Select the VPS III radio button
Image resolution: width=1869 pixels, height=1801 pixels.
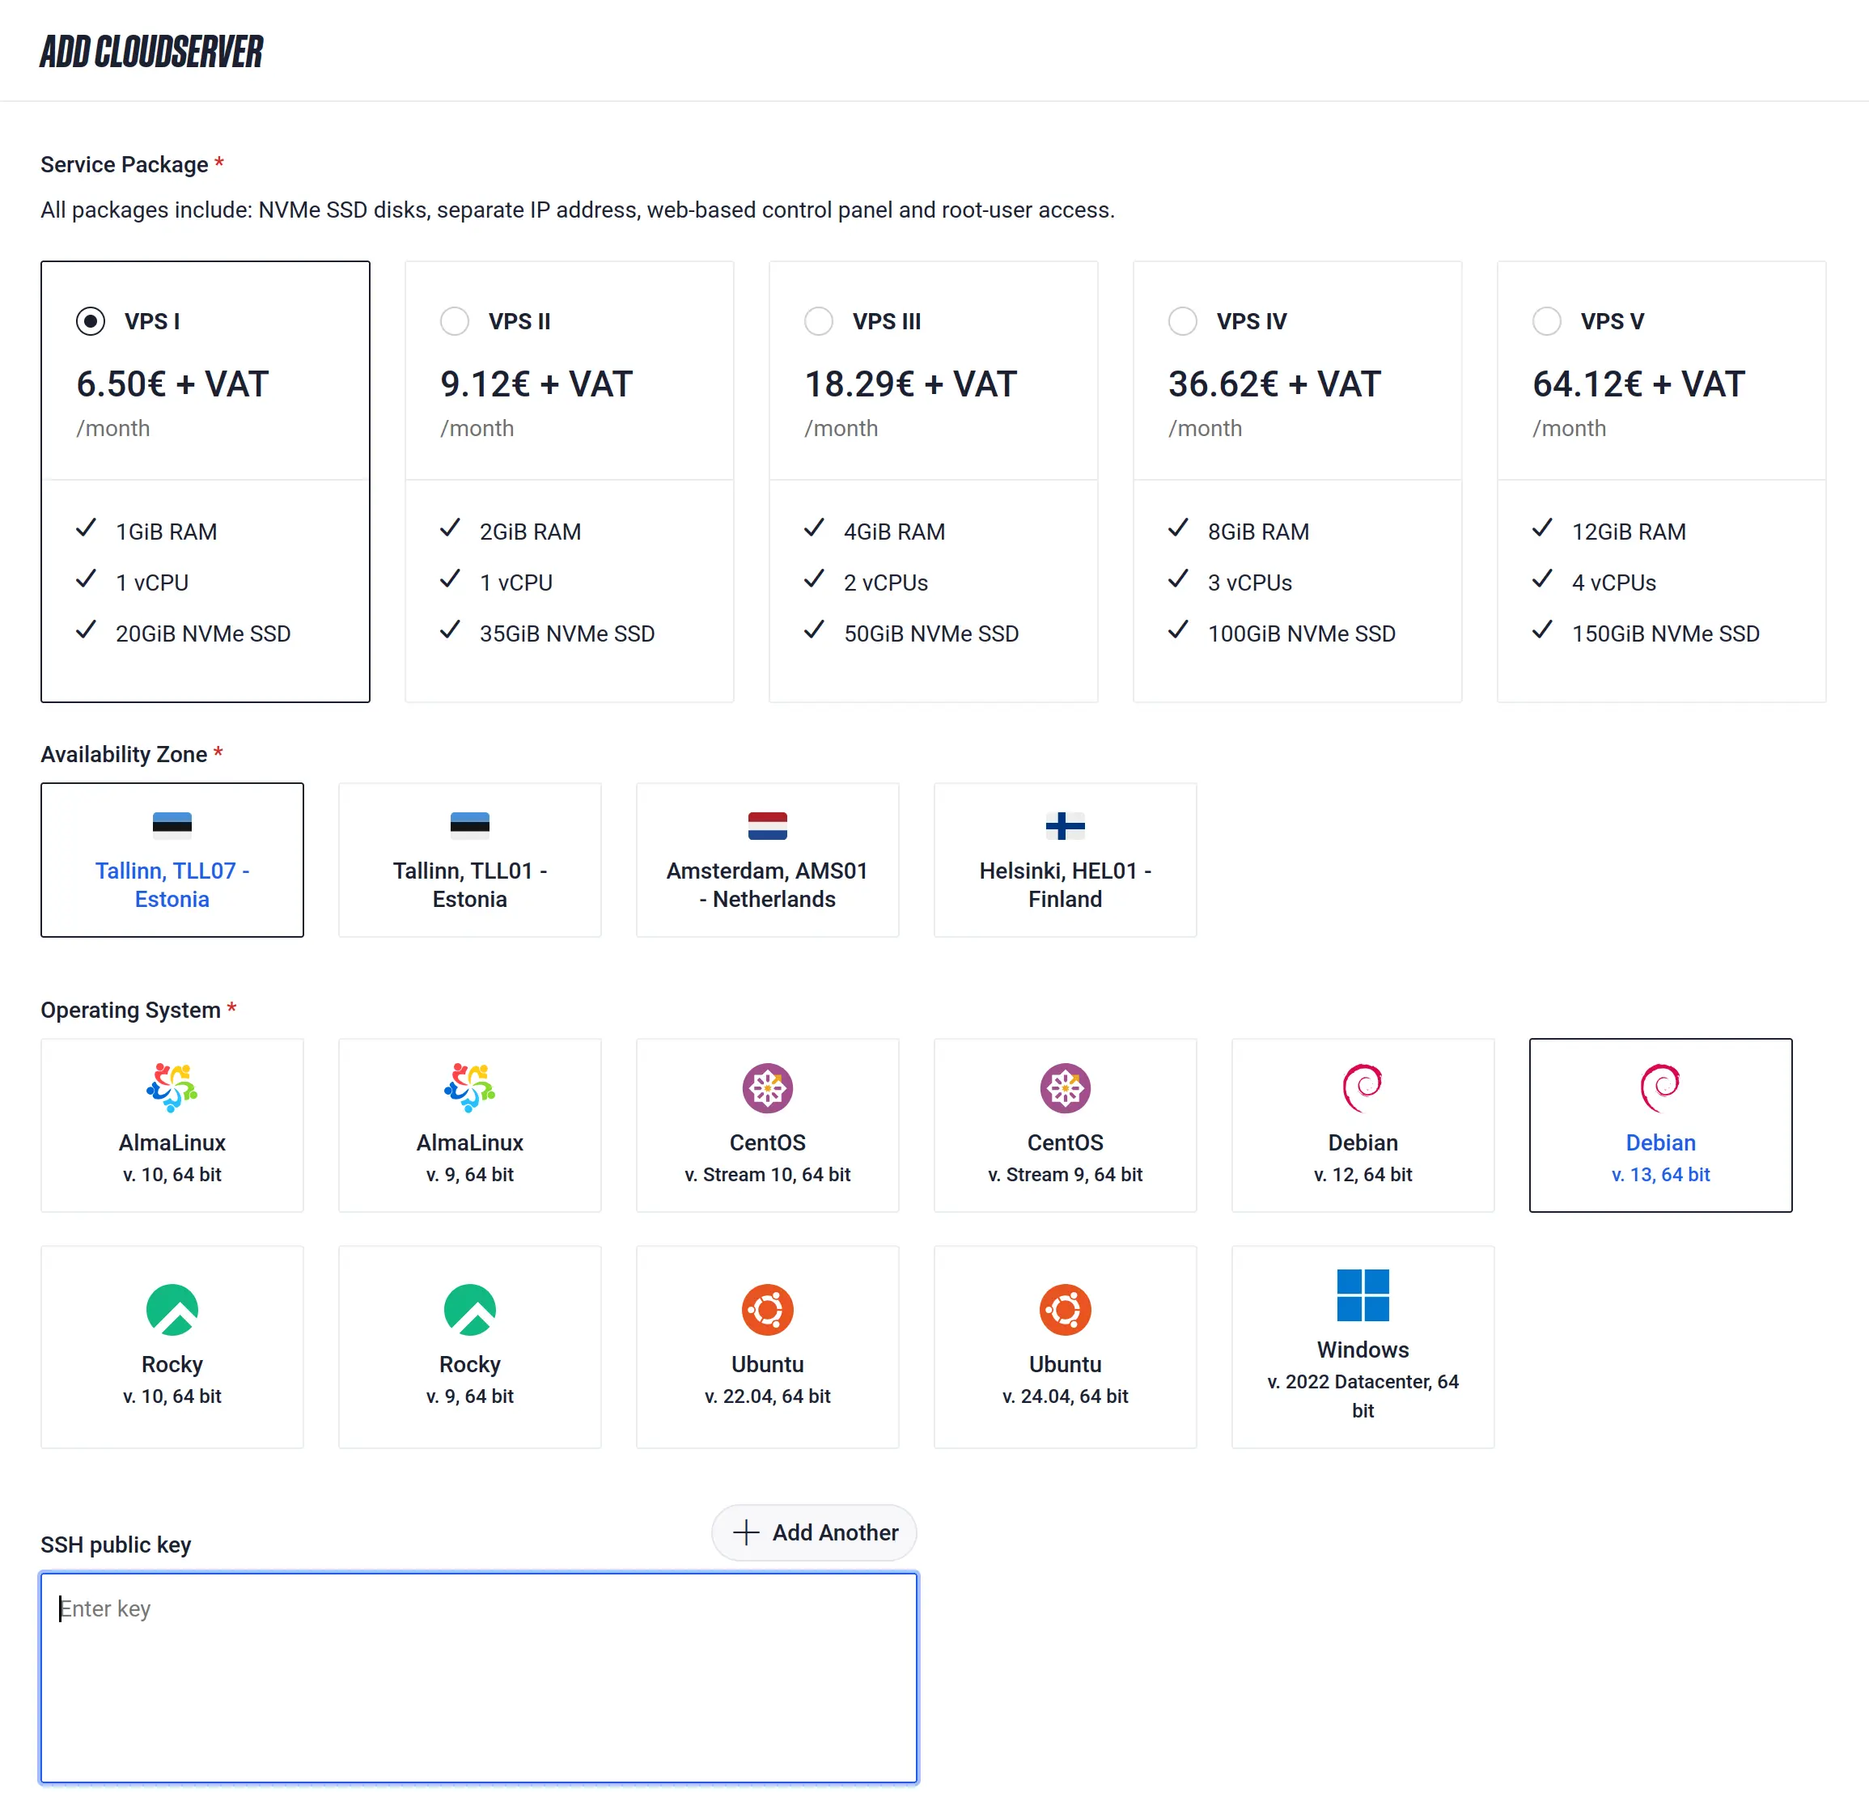click(818, 321)
